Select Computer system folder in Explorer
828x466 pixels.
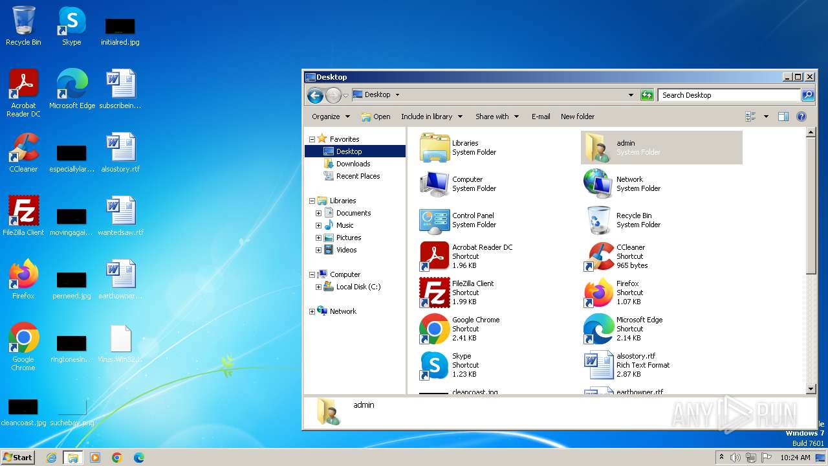click(x=499, y=184)
